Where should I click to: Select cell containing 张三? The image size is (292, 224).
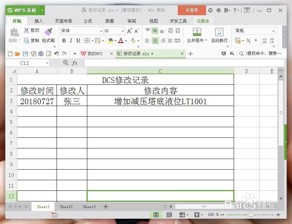click(x=72, y=101)
